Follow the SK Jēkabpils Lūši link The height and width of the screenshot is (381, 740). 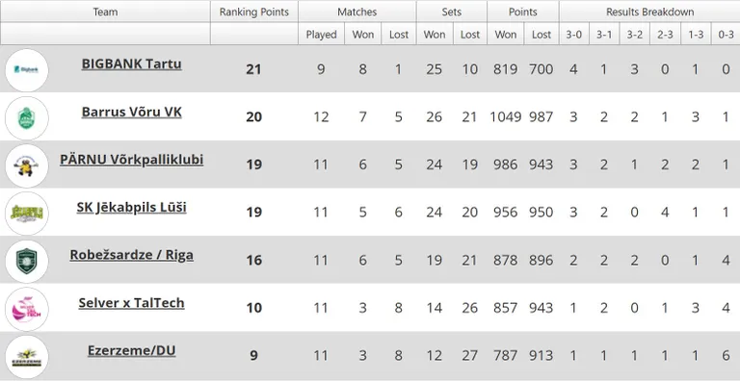[132, 208]
